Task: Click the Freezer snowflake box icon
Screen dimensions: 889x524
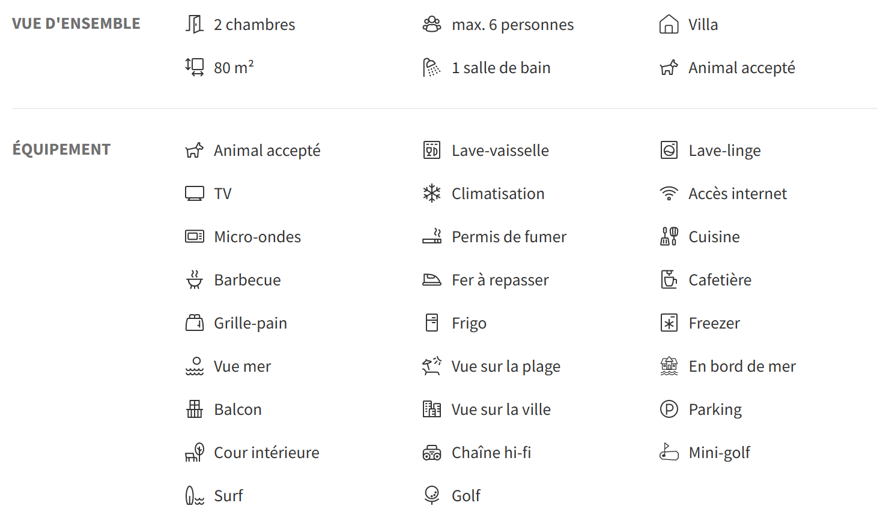Action: (669, 323)
